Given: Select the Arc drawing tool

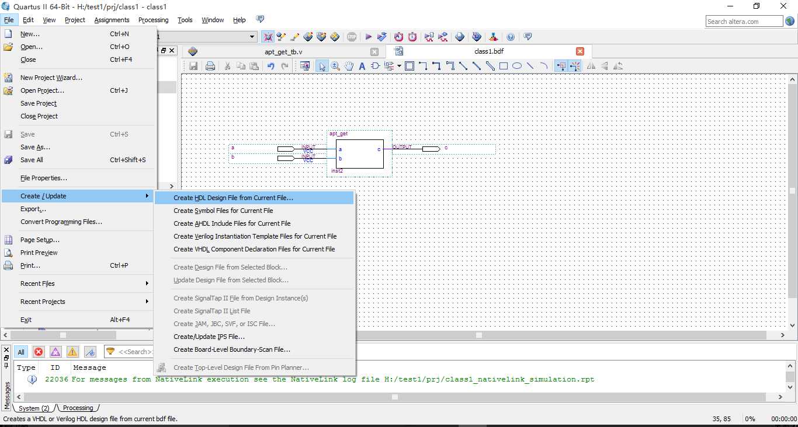Looking at the screenshot, I should (x=544, y=66).
